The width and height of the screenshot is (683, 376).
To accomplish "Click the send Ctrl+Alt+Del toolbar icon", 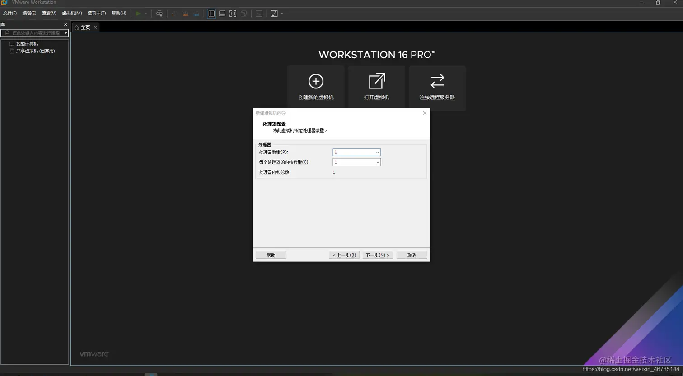I will click(159, 14).
